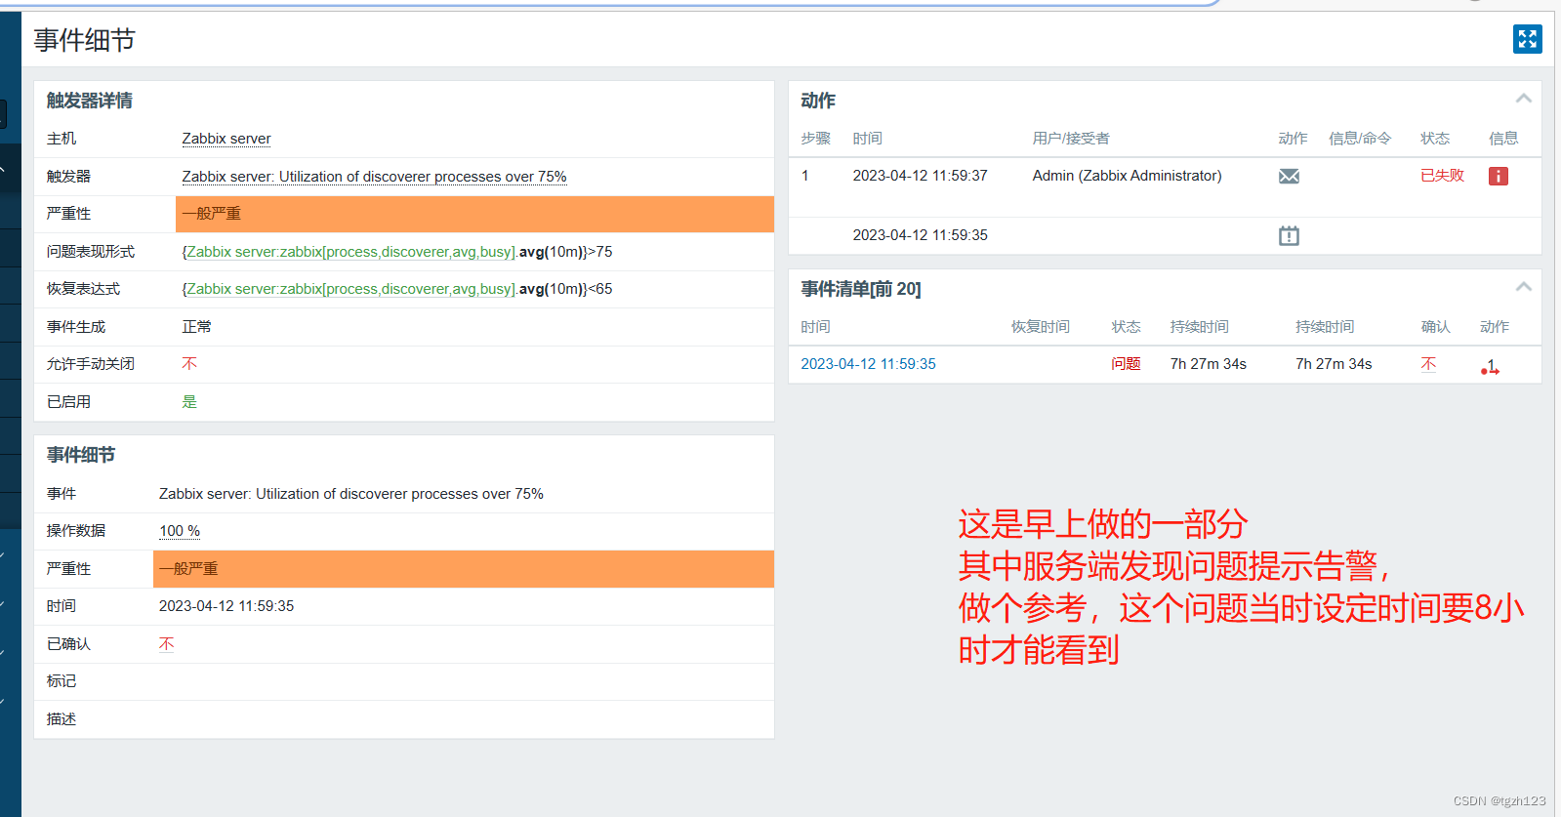Select the 2023-04-12 11:59:35 time in the 动作 table
Viewport: 1561px width, 817px height.
point(920,235)
